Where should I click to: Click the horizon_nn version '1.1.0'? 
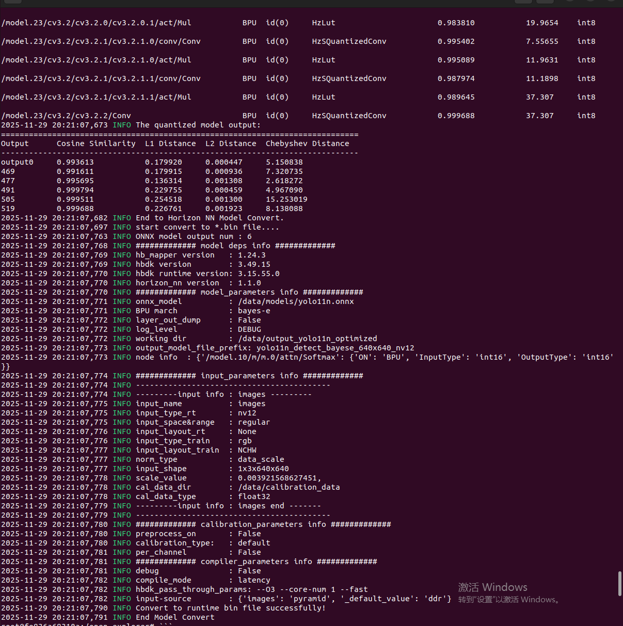(x=249, y=283)
